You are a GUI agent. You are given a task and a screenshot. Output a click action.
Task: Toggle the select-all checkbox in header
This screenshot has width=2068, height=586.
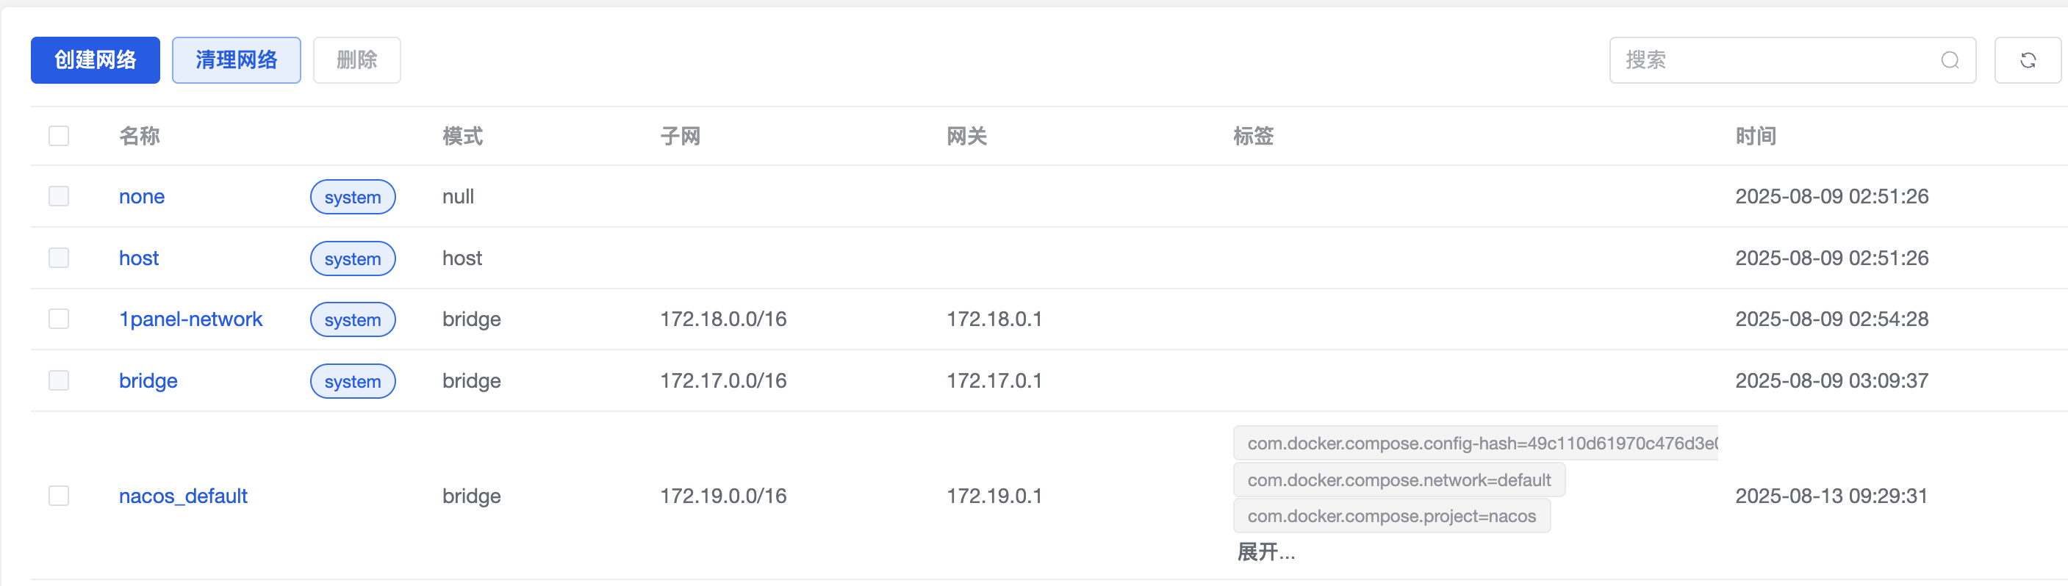pos(59,135)
